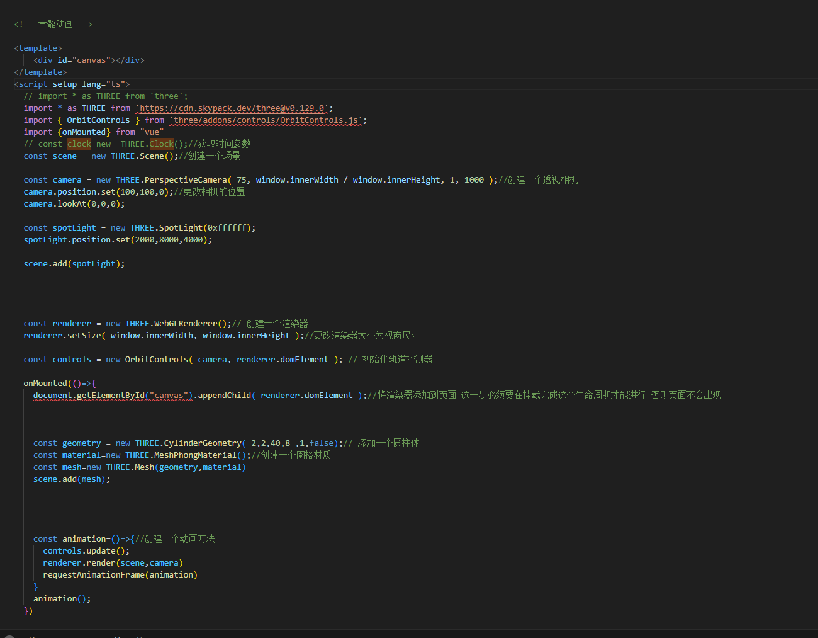Click the WebGLRenderer constructor name

[186, 324]
